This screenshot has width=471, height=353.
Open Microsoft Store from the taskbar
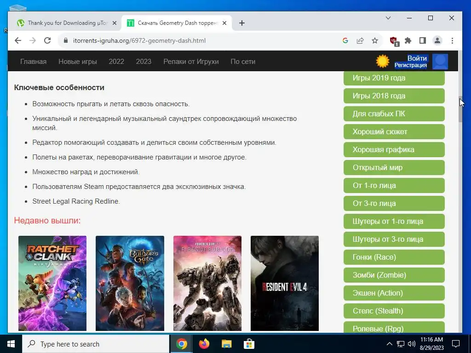(x=249, y=344)
